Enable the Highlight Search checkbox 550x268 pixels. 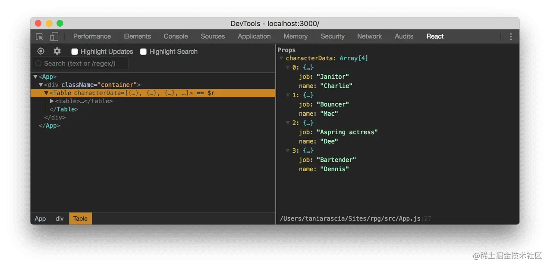click(143, 52)
